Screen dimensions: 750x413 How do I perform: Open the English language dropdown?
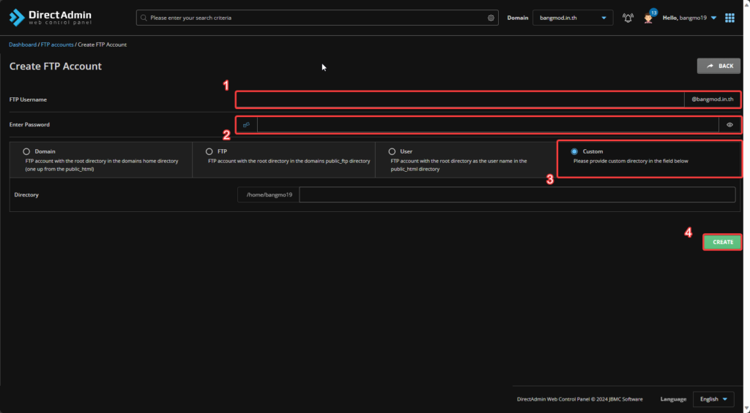point(713,399)
